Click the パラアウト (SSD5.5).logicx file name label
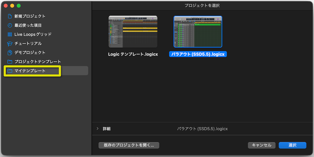Screen dimensions: 314x157 [x=198, y=54]
